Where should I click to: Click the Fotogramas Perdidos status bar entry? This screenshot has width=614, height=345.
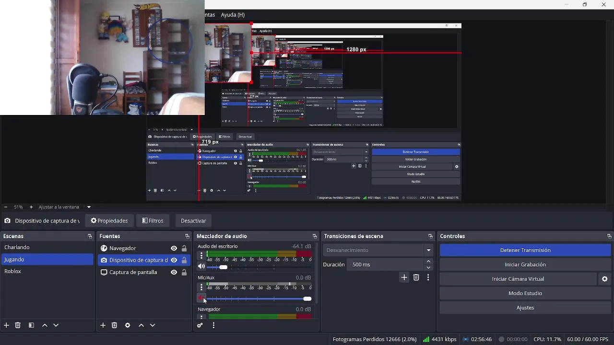[375, 339]
